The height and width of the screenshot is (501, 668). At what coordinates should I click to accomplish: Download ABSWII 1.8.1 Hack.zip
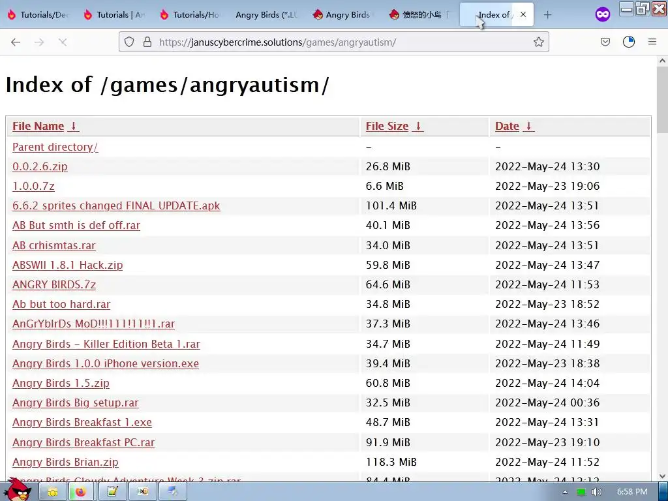coord(68,265)
